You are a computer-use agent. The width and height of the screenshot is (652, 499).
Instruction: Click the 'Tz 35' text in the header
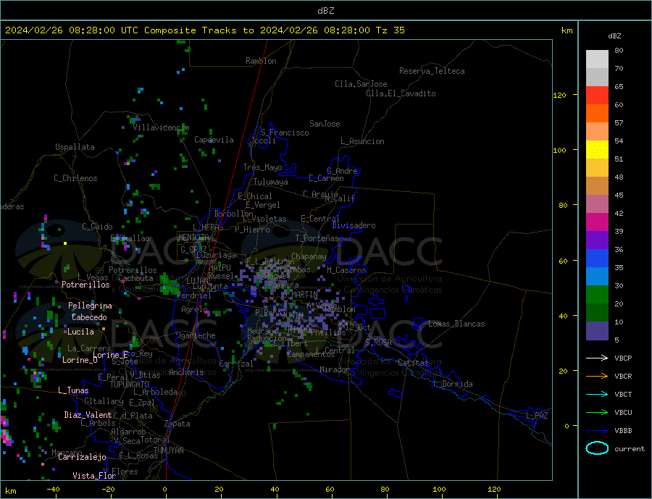390,30
